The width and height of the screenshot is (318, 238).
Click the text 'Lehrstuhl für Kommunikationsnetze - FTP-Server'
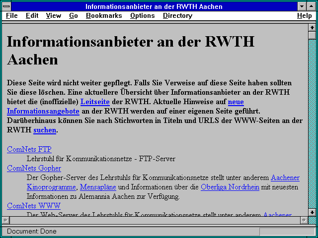[101, 159]
